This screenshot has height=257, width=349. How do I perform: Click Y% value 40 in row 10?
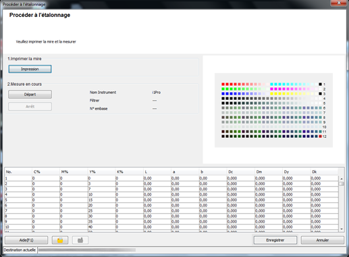(101, 227)
